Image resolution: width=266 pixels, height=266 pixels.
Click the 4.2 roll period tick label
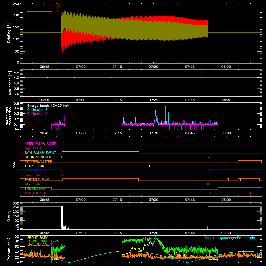16,77
